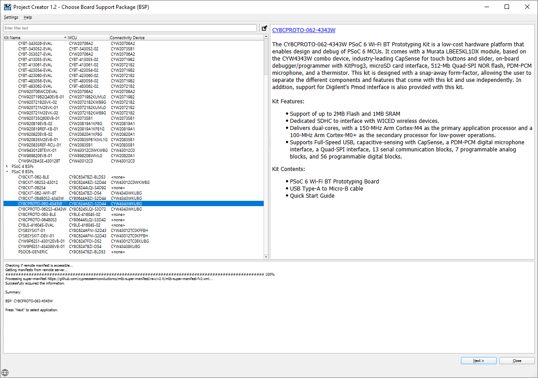Select the CYW920820EVB-02 kit row
The image size is (538, 378).
(x=134, y=134)
